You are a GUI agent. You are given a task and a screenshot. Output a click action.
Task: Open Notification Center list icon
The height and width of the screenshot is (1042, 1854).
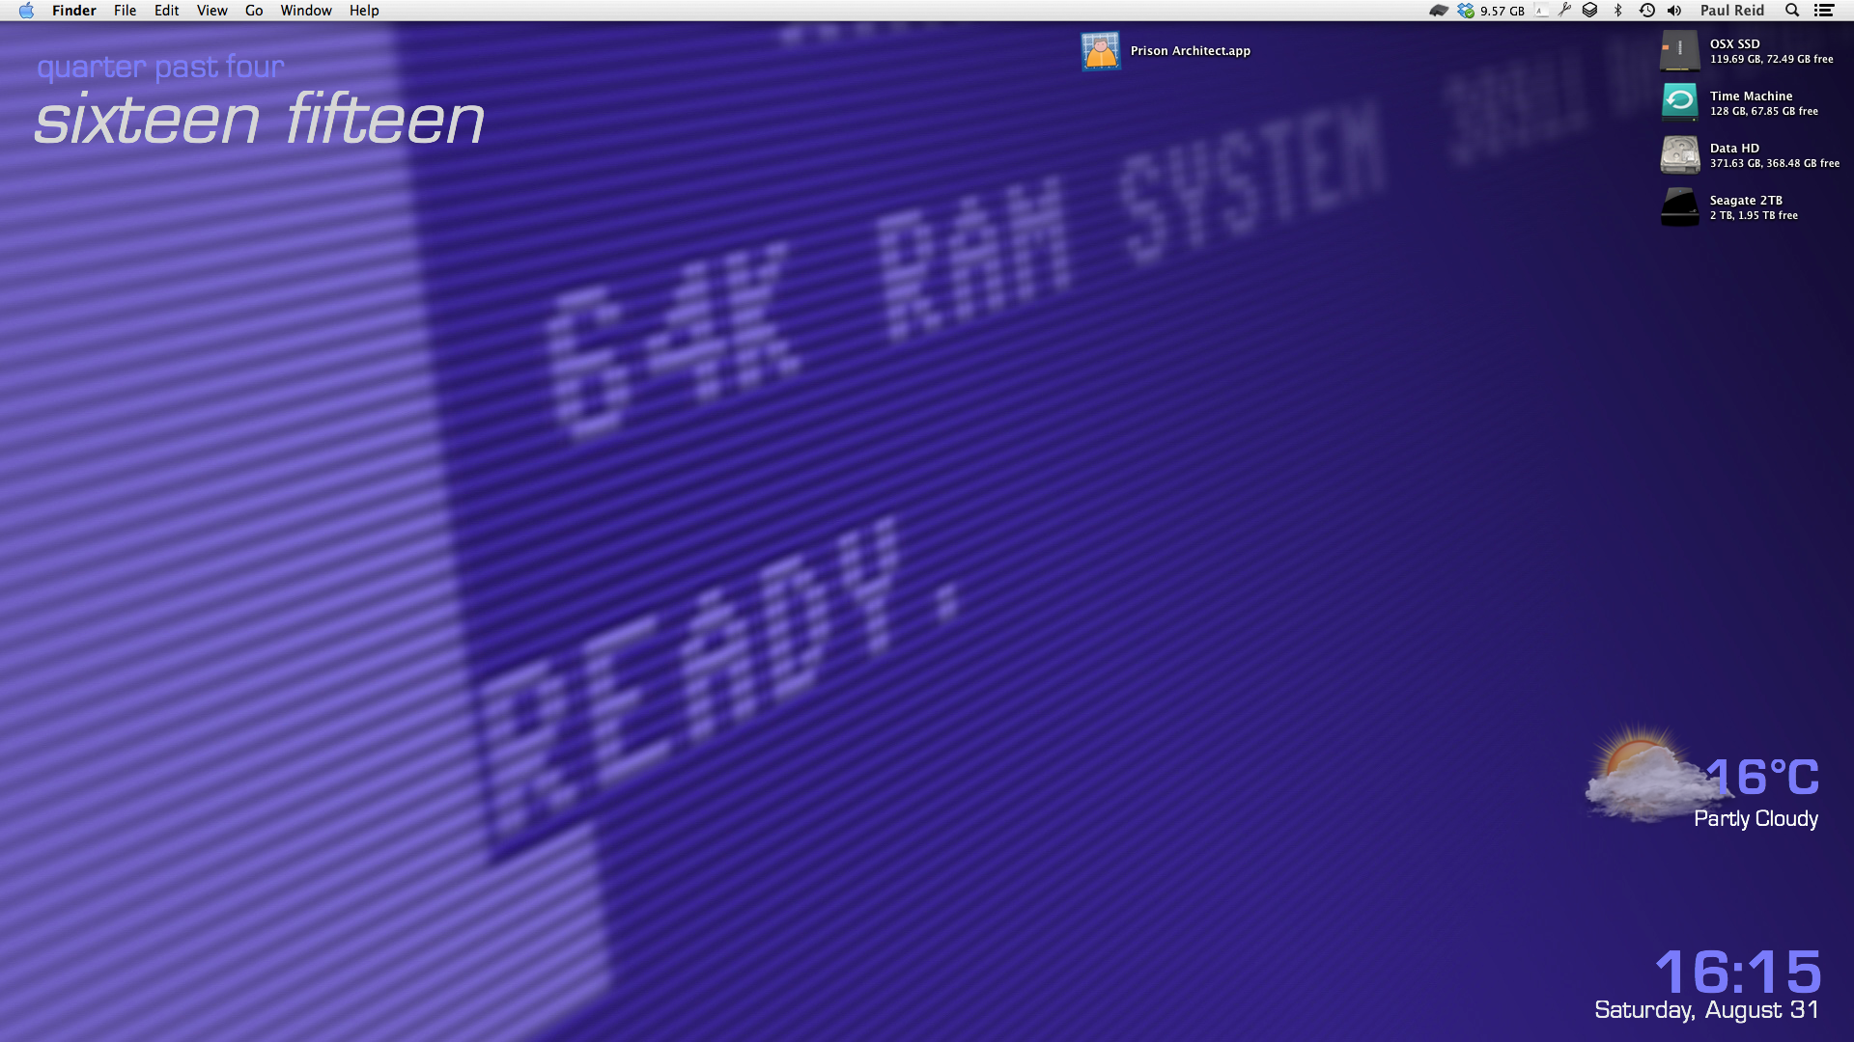(x=1824, y=11)
